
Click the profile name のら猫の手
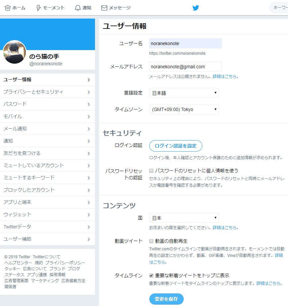44,56
